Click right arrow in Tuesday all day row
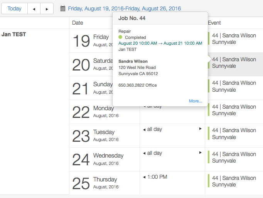Viewport: 263px width, 198px height. (x=200, y=129)
